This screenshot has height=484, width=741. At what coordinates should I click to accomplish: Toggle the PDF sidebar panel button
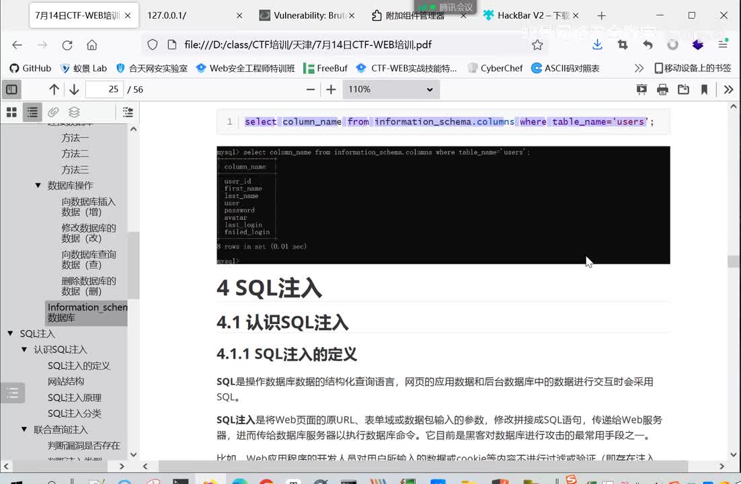(x=11, y=89)
